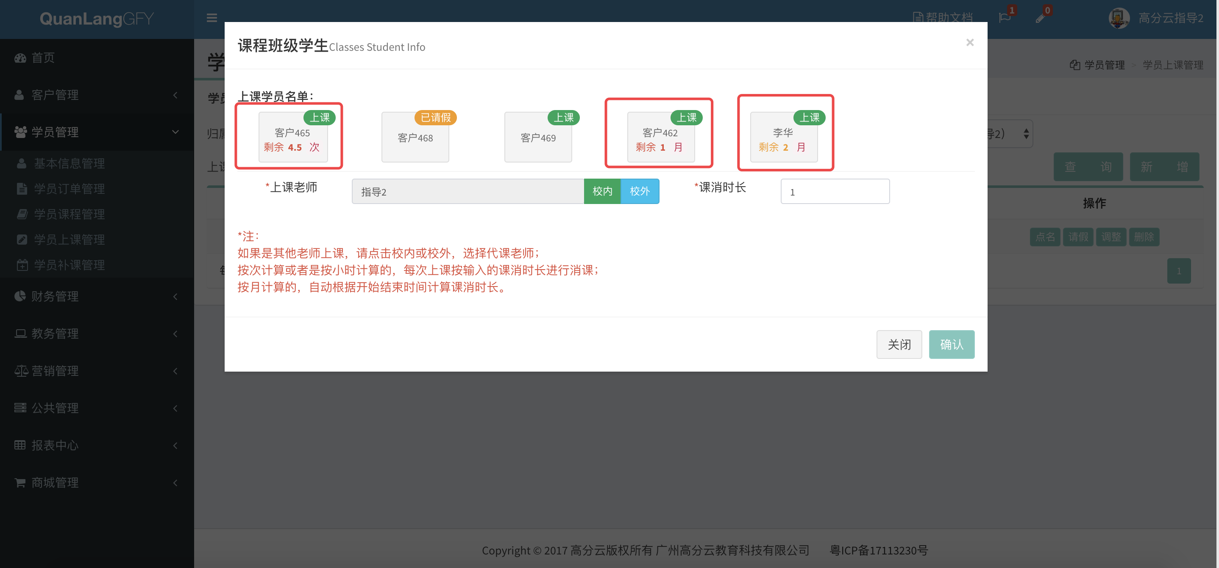Image resolution: width=1219 pixels, height=568 pixels.
Task: Open the flag notifications icon
Action: [1004, 18]
